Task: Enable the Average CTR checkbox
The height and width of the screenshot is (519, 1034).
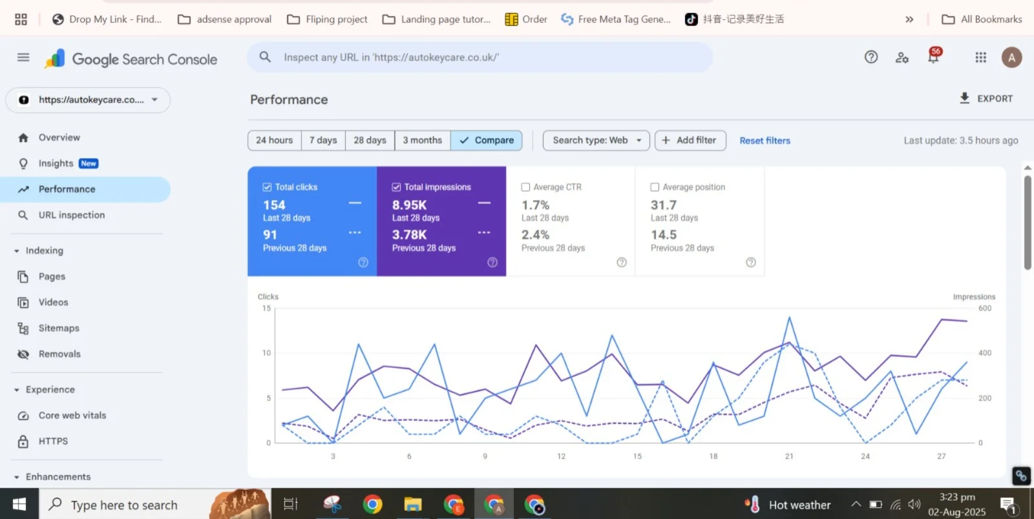Action: point(525,187)
